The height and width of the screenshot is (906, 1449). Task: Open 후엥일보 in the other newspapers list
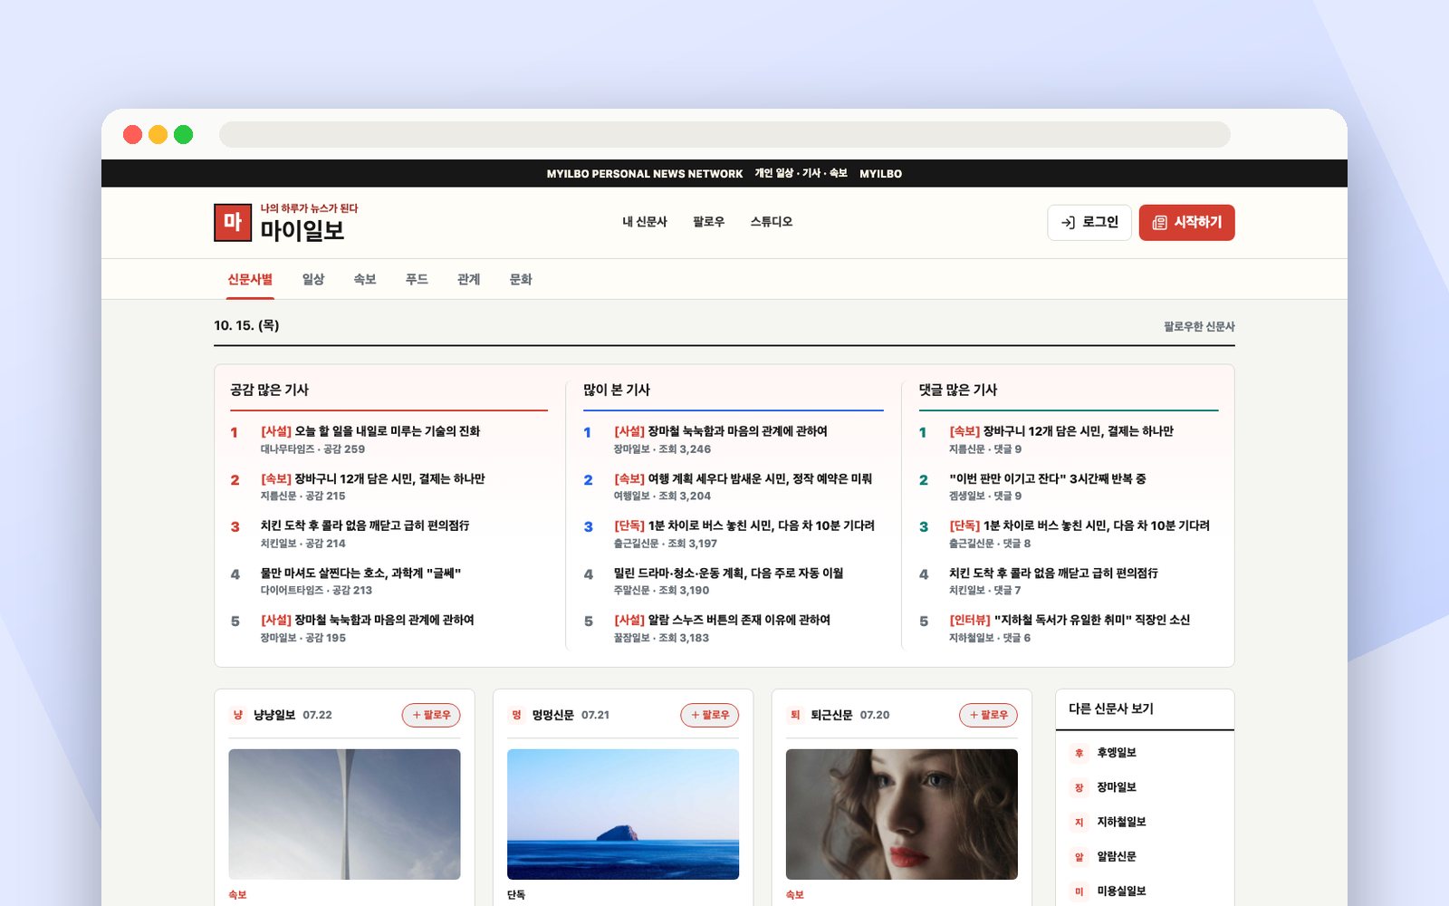coord(1116,753)
